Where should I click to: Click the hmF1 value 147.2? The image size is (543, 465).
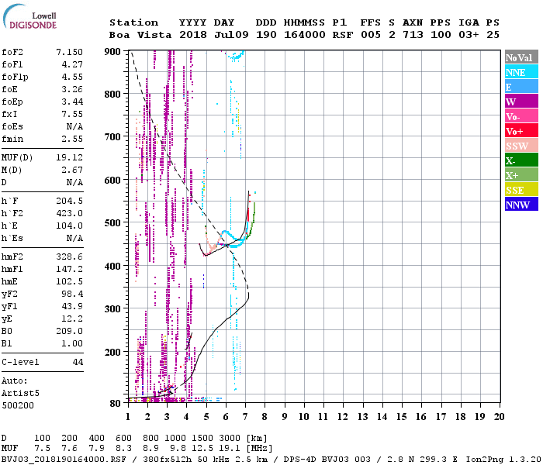click(x=69, y=269)
